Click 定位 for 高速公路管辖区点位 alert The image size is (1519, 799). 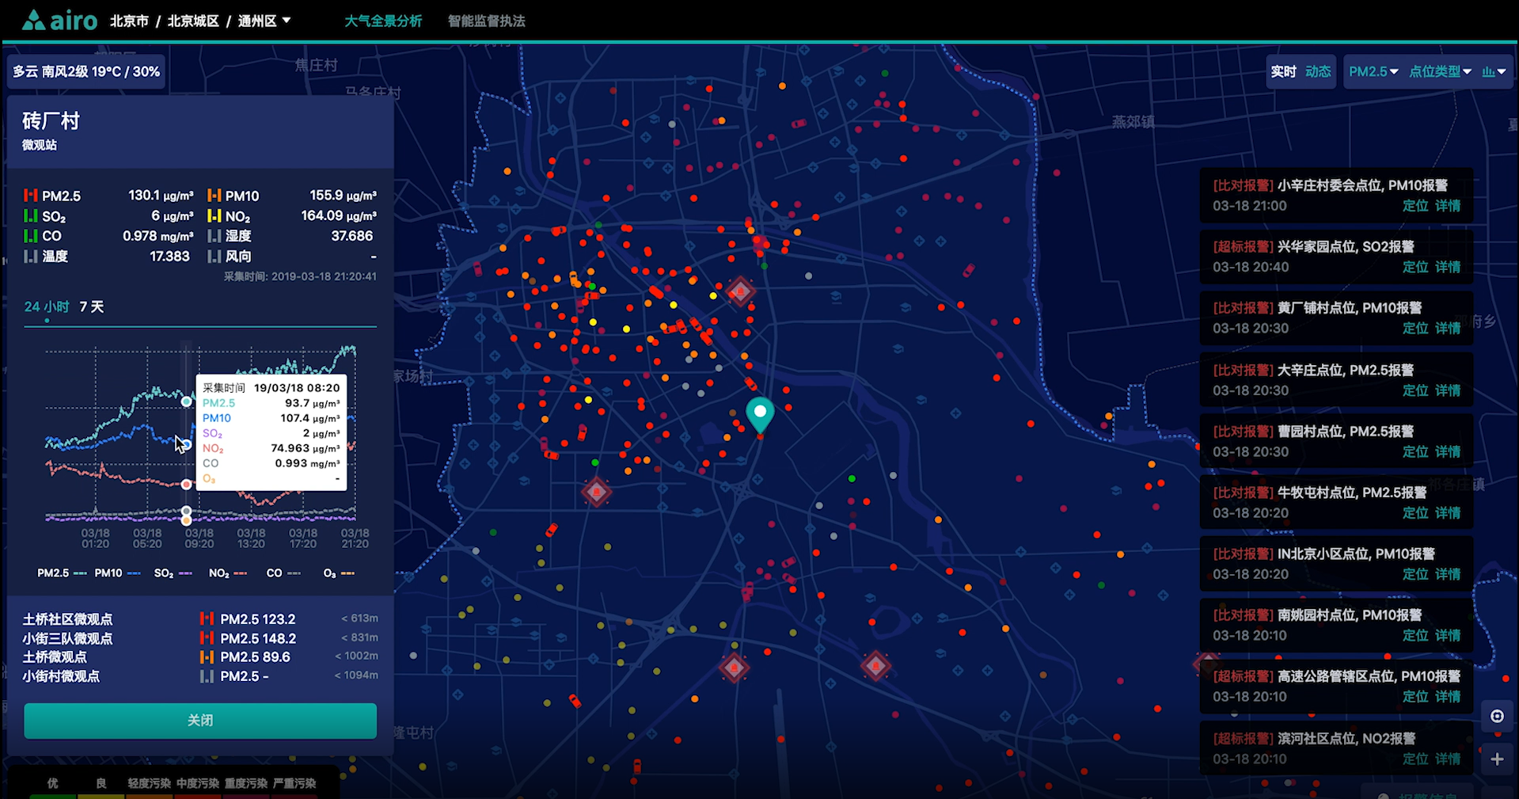coord(1415,697)
